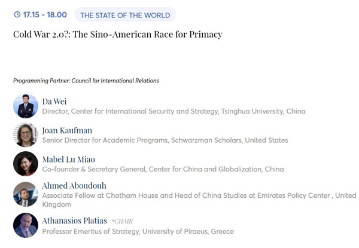Click Da Wei's Tsinghua University description

174,111
